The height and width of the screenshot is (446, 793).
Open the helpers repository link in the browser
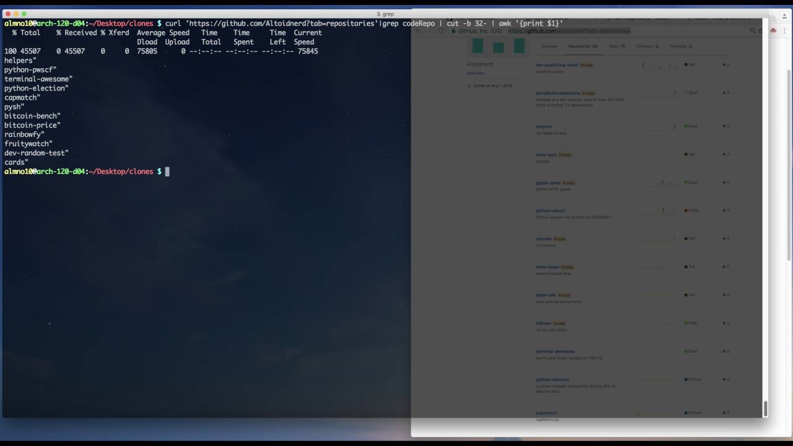[543, 126]
